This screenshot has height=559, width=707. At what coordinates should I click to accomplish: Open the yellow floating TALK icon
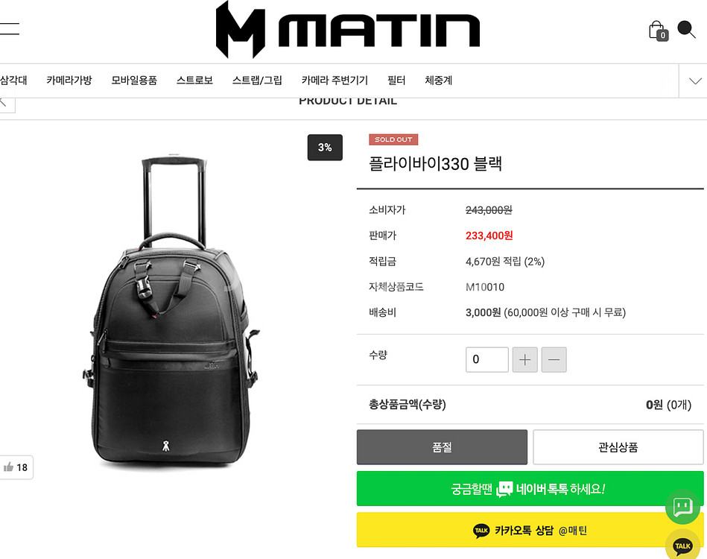[x=682, y=546]
